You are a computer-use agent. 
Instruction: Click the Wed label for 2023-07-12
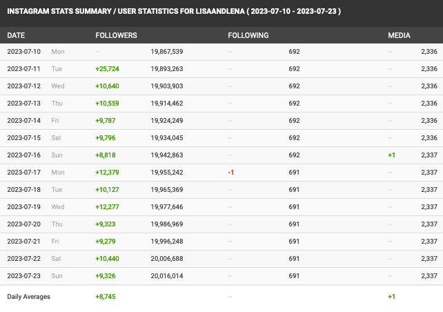point(58,86)
